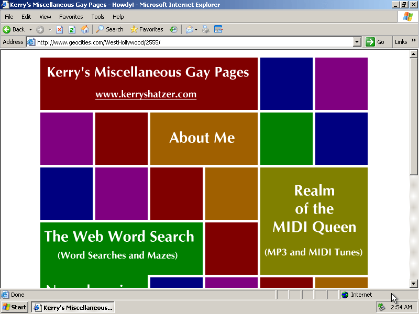Screen dimensions: 419x314
Task: Expand the Back button history dropdown arrow
Action: click(x=30, y=29)
